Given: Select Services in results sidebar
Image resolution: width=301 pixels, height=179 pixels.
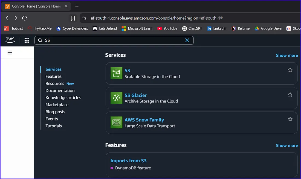Looking at the screenshot, I should (x=53, y=69).
